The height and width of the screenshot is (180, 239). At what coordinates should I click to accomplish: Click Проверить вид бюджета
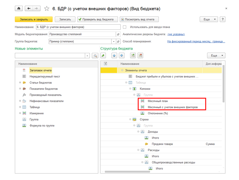[98, 19]
